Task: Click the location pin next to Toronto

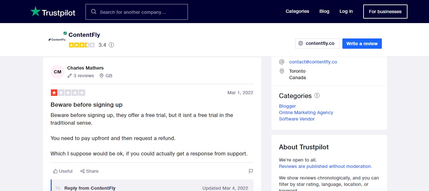Action: coord(282,71)
